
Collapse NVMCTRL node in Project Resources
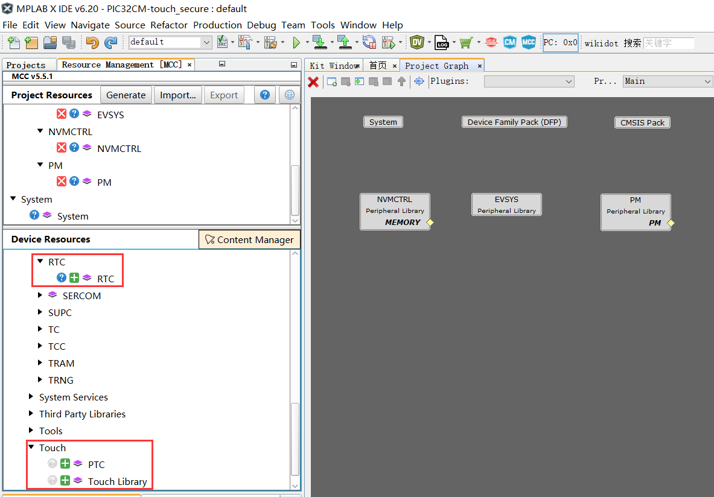pyautogui.click(x=40, y=131)
